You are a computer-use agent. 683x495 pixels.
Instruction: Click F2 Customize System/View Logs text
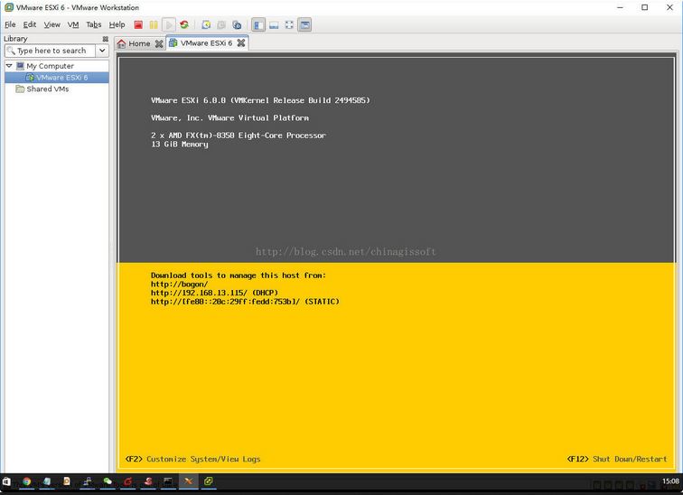192,459
